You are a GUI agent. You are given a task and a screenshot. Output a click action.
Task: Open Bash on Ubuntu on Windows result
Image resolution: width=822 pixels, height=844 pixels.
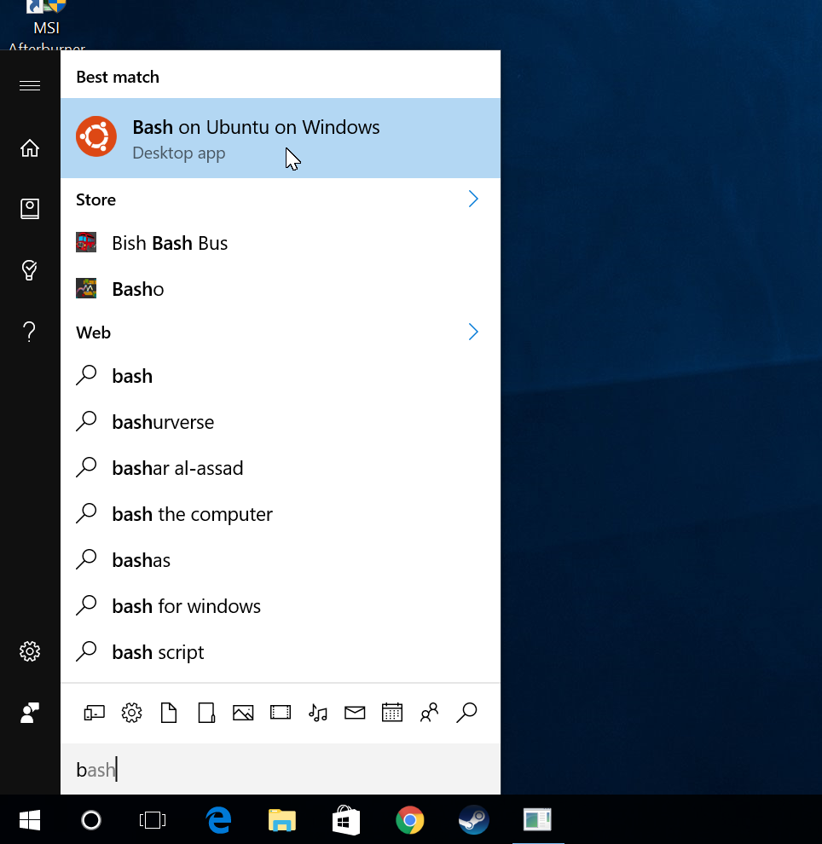tap(281, 138)
